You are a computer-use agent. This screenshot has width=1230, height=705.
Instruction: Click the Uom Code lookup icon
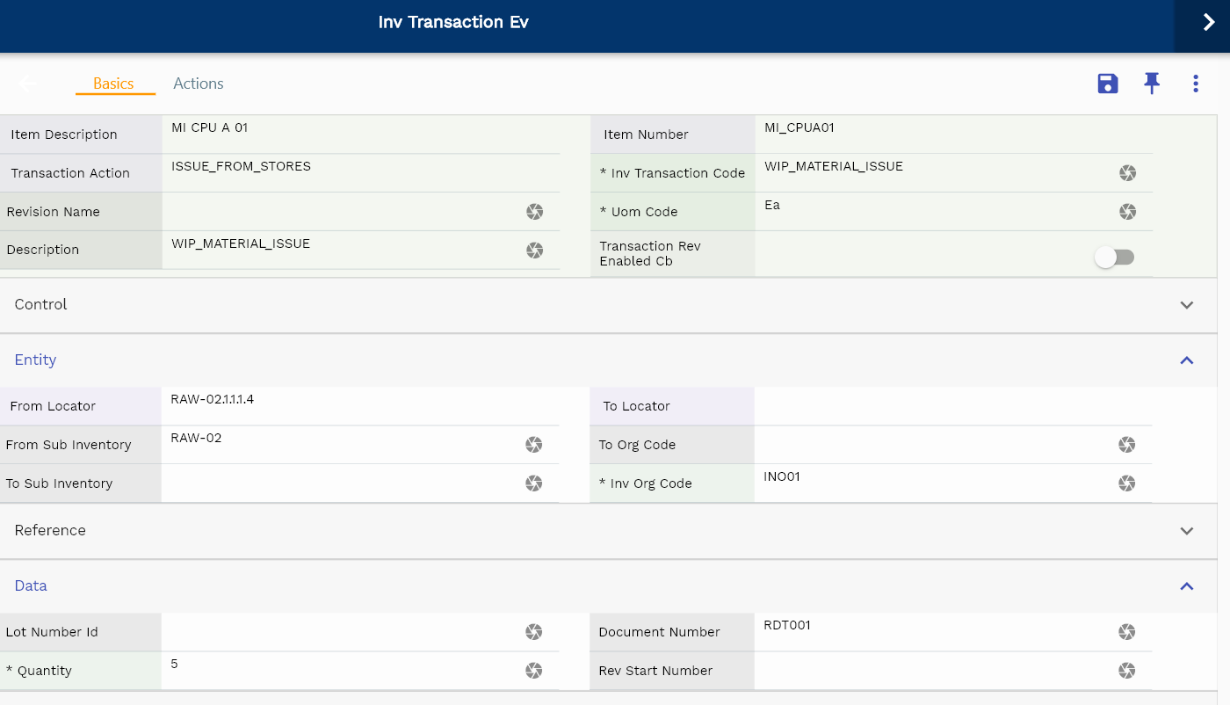tap(1127, 212)
